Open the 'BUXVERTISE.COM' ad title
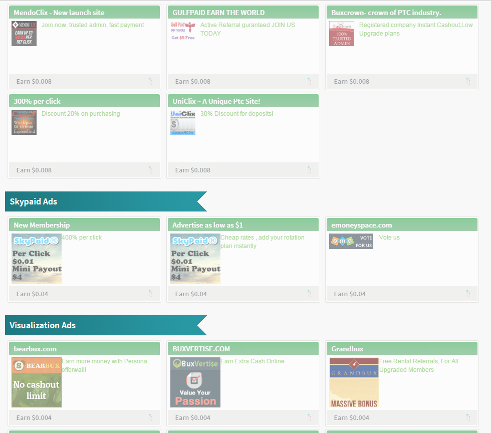The image size is (491, 433). 201,349
